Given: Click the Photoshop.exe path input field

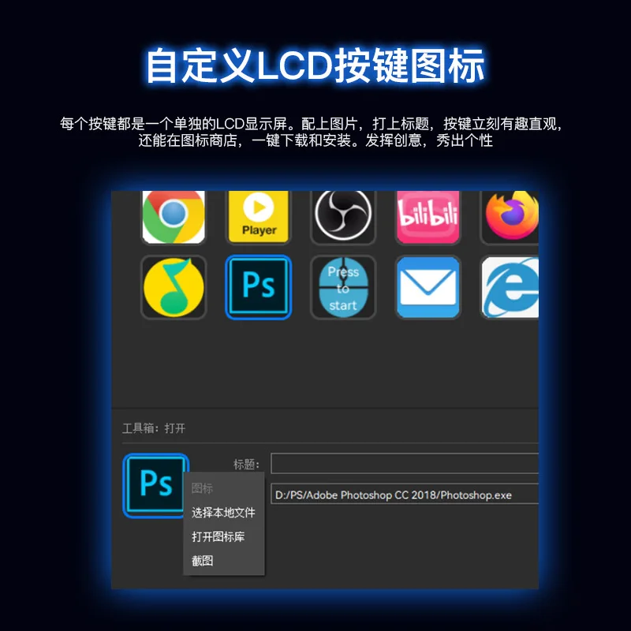Looking at the screenshot, I should click(405, 495).
